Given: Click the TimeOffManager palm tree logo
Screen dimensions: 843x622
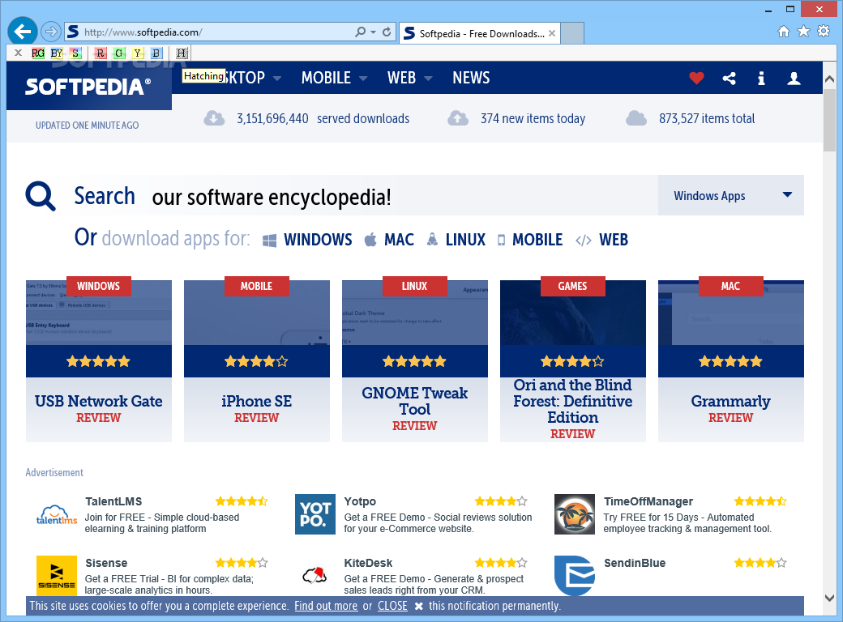Looking at the screenshot, I should click(575, 514).
